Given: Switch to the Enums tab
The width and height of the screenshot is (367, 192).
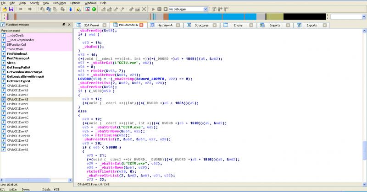Looking at the screenshot, I should pyautogui.click(x=238, y=25).
